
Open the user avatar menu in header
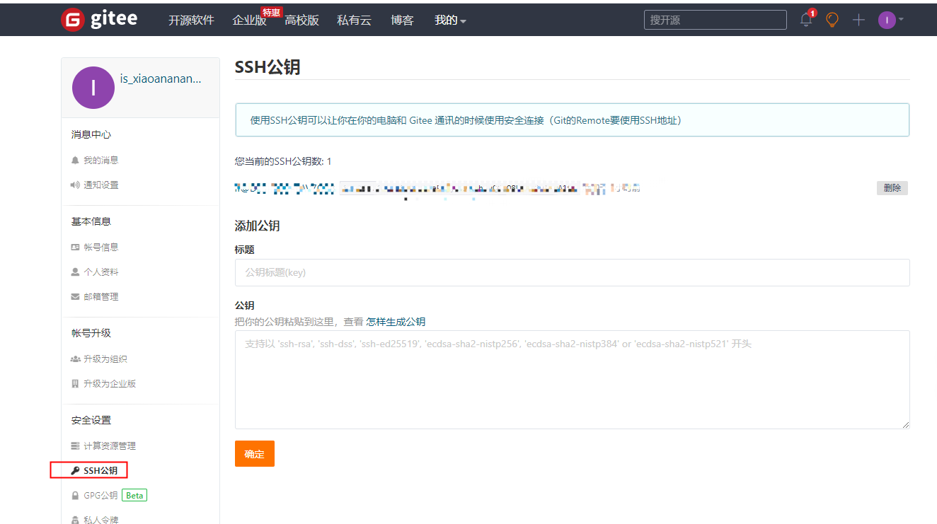click(890, 20)
